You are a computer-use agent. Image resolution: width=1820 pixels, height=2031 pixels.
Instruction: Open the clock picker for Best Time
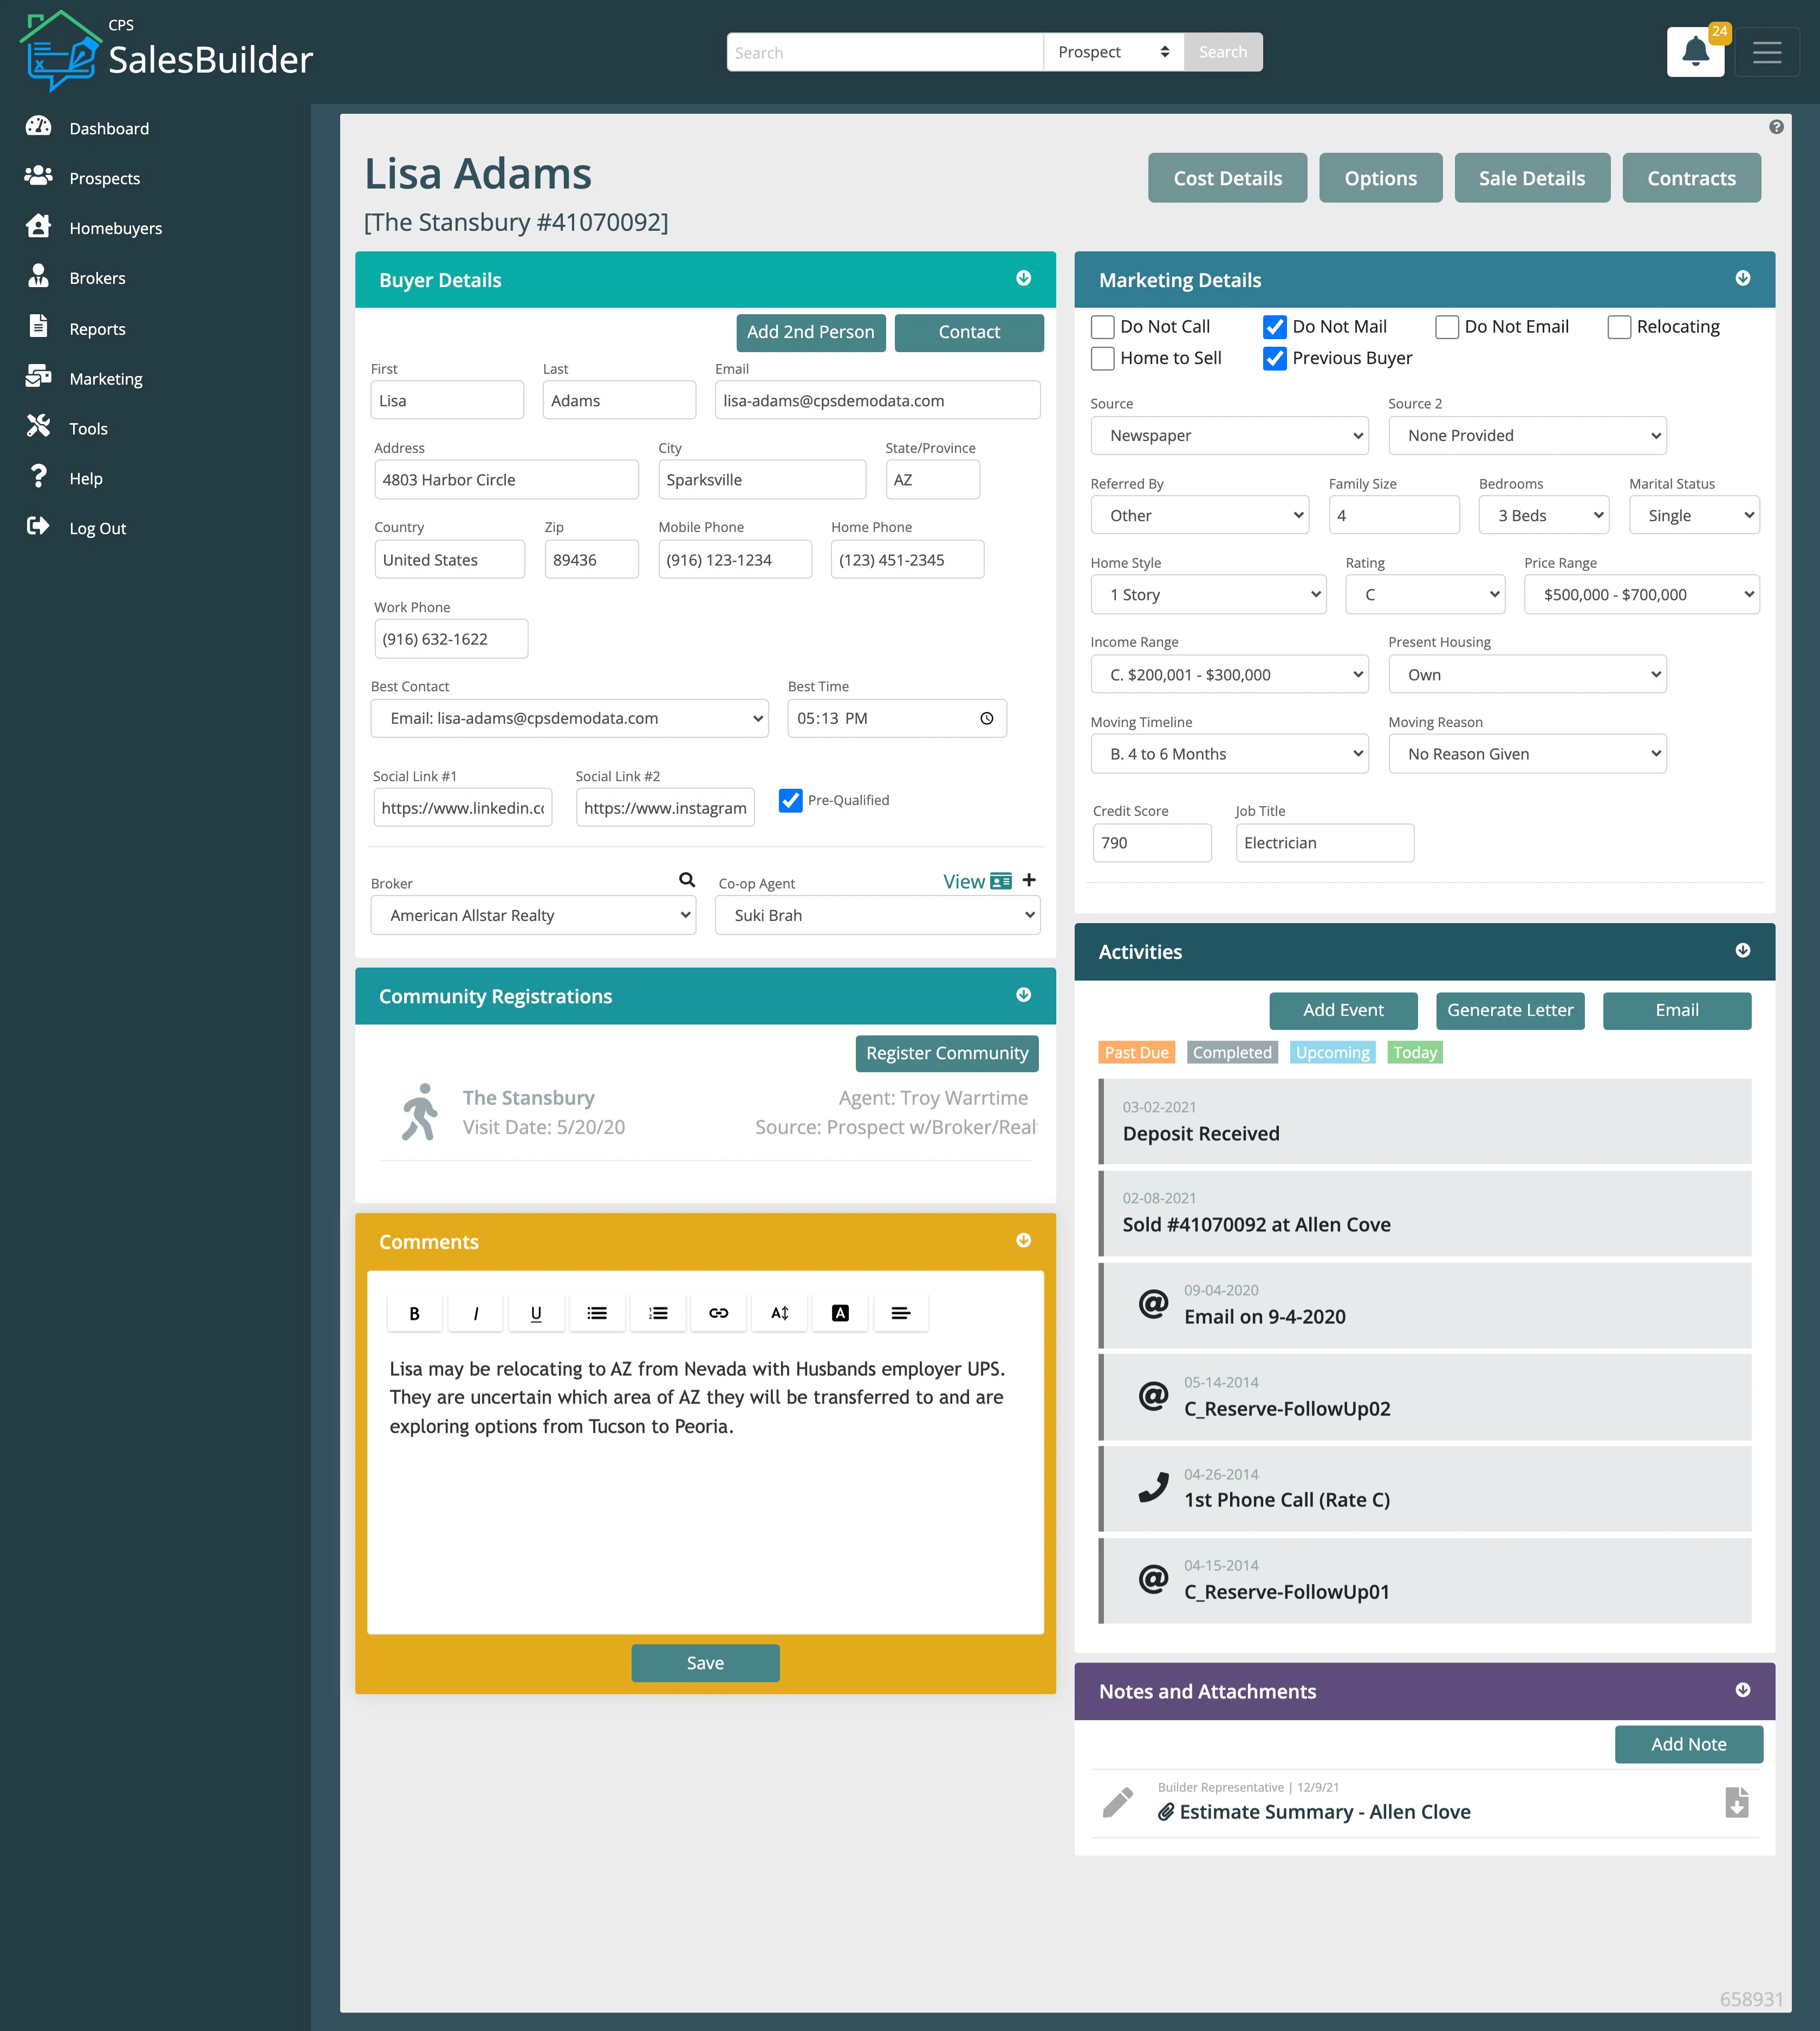pos(986,718)
